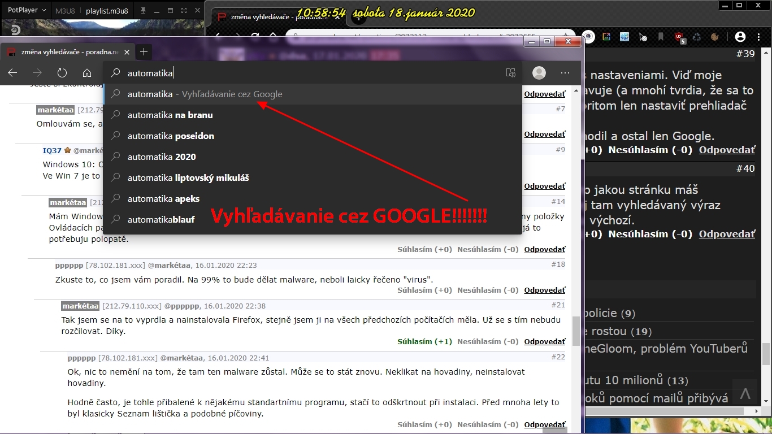Image resolution: width=772 pixels, height=434 pixels.
Task: Click the picture extension icon in Chrome toolbar
Action: (x=606, y=37)
